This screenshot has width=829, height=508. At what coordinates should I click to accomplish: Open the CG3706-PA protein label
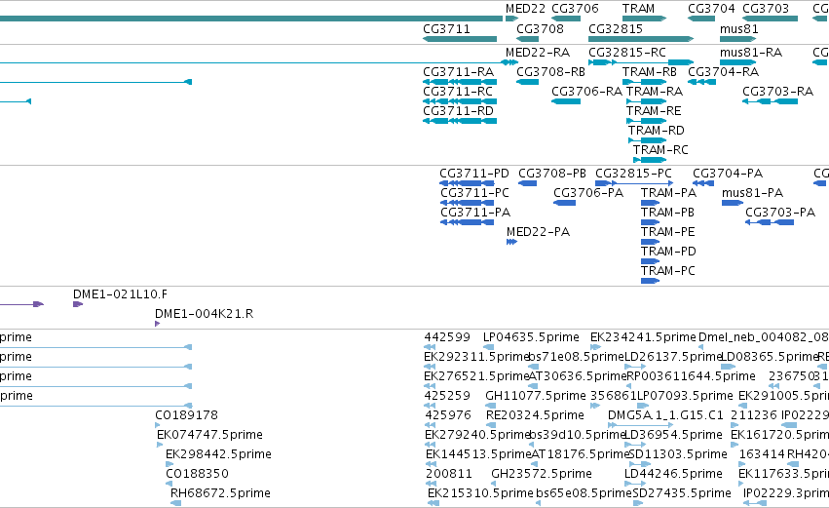click(x=588, y=193)
